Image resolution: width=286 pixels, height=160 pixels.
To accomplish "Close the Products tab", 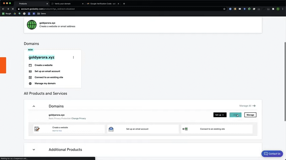I will [47, 4].
